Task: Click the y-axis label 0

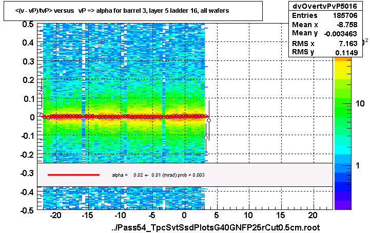Action: coord(32,117)
